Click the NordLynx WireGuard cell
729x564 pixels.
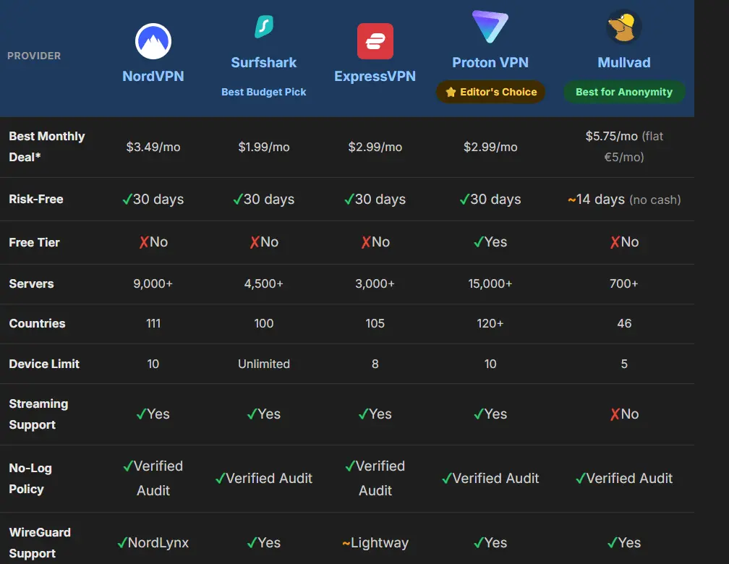click(153, 542)
